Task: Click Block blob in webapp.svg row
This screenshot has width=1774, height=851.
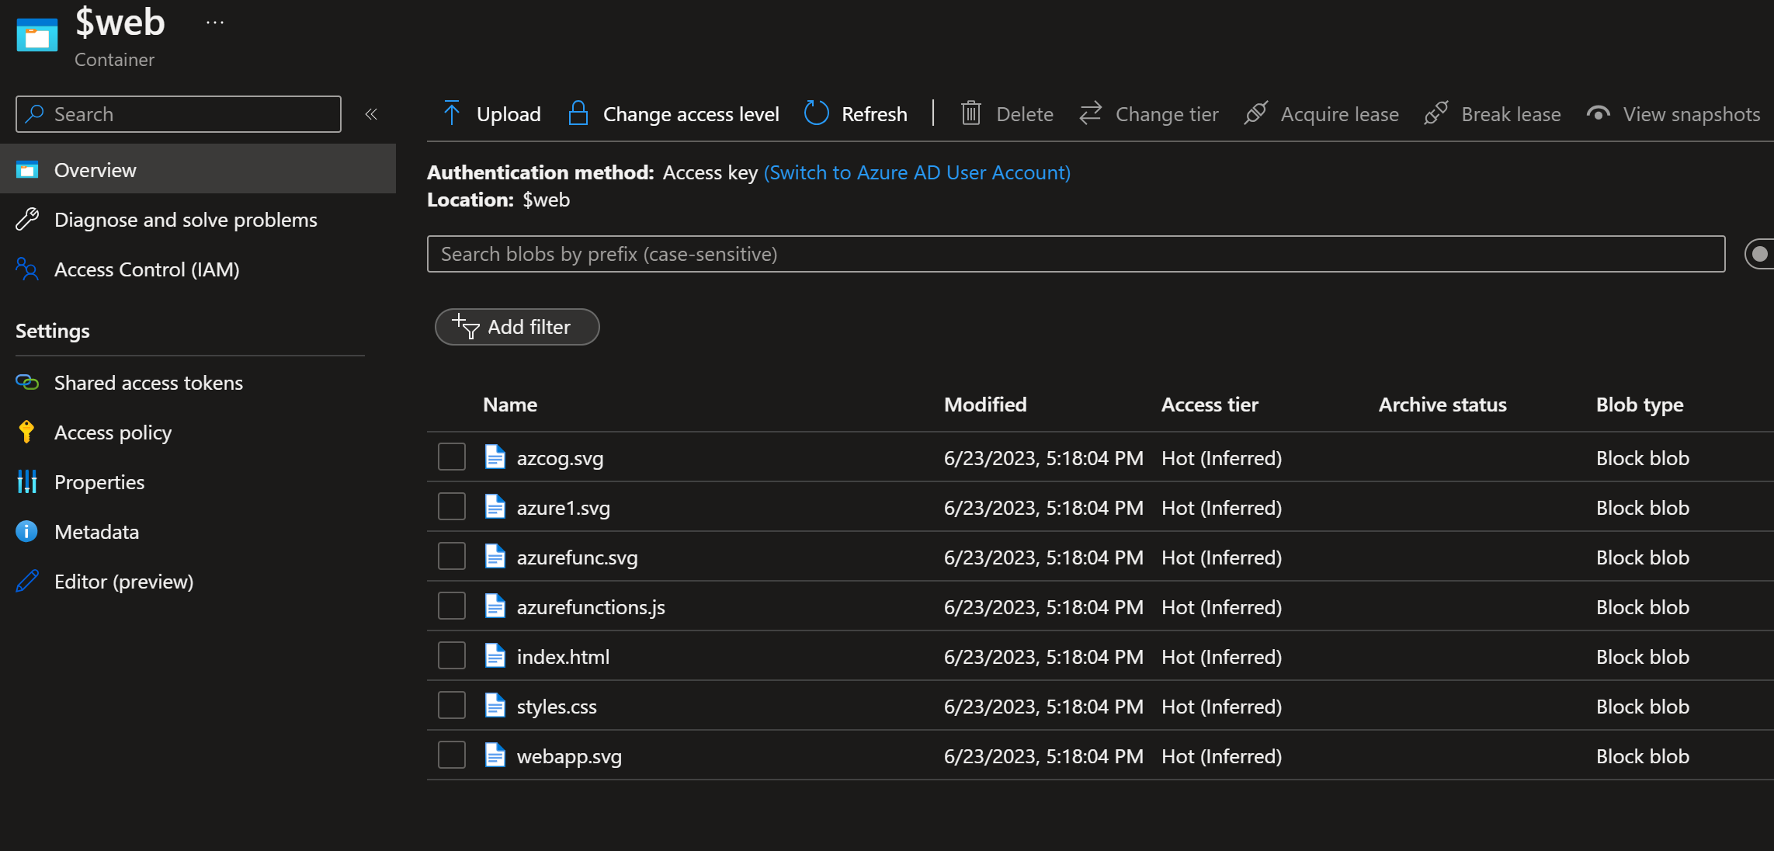Action: (x=1643, y=756)
